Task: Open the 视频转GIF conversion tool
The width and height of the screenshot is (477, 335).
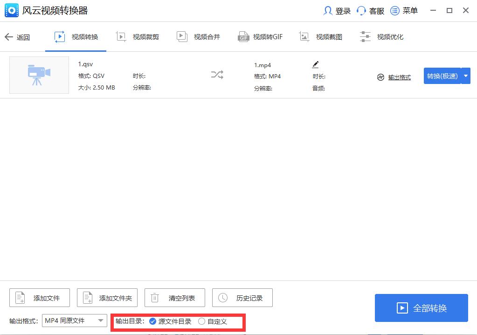Action: tap(260, 36)
